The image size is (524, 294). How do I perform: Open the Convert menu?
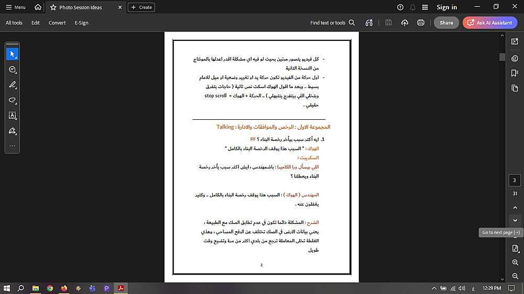(57, 22)
